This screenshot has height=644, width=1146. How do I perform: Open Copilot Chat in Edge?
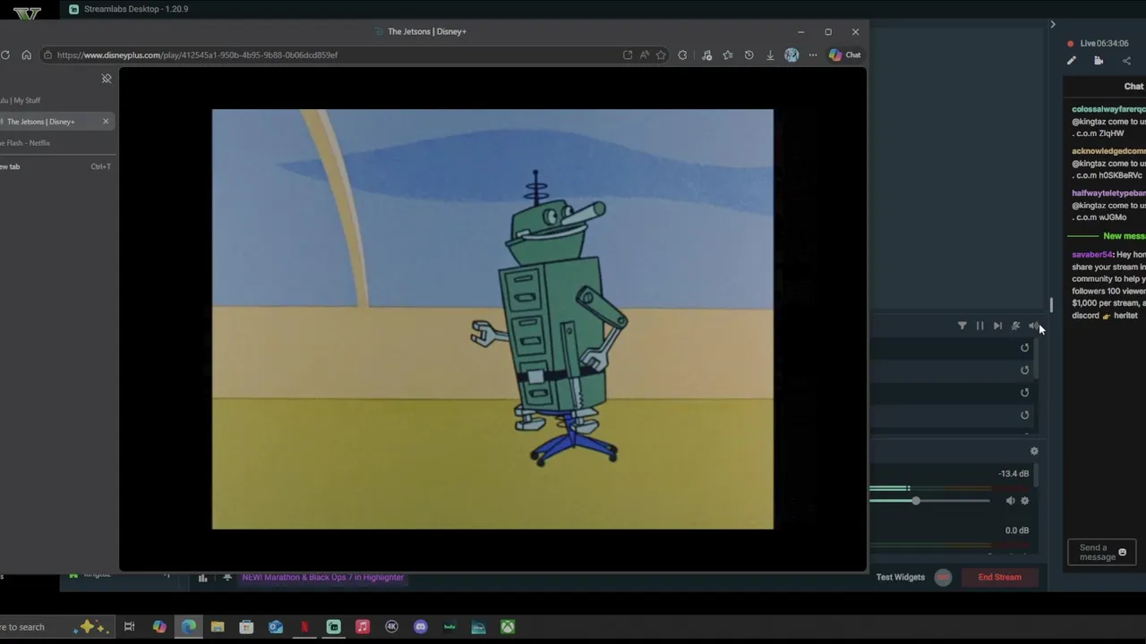coord(844,55)
